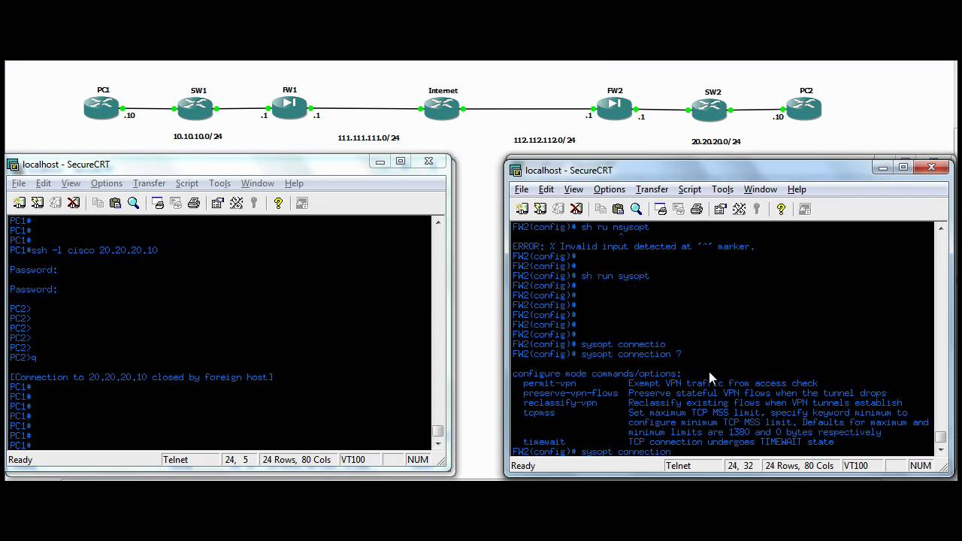Open Tools menu in left SecureCRT window
The image size is (962, 541).
click(x=219, y=183)
